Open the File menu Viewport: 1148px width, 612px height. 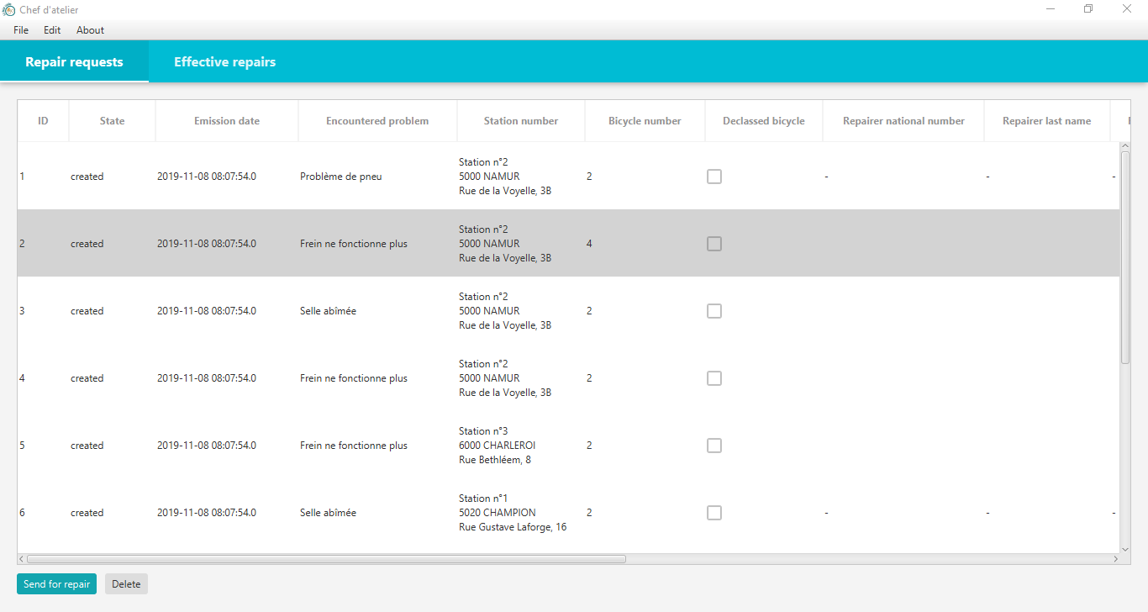(21, 30)
